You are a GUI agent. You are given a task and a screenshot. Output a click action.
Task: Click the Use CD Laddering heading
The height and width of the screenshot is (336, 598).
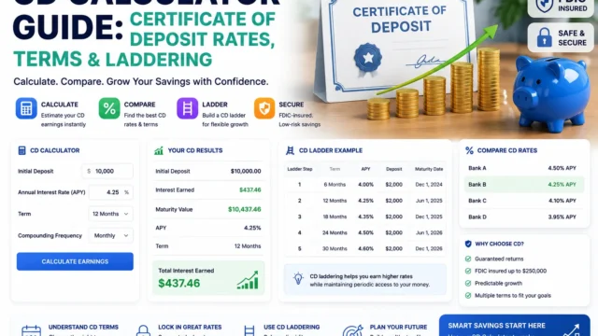pos(292,328)
